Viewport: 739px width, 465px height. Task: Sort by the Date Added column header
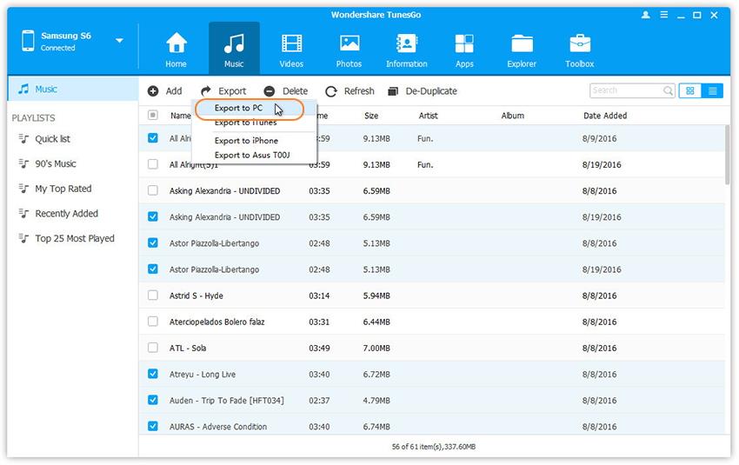(605, 116)
